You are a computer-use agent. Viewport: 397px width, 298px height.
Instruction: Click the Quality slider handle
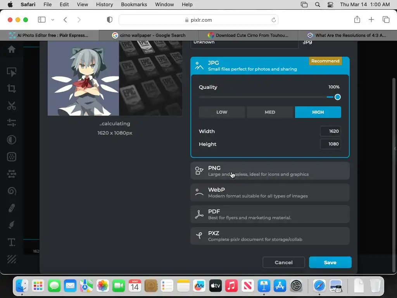(x=338, y=97)
